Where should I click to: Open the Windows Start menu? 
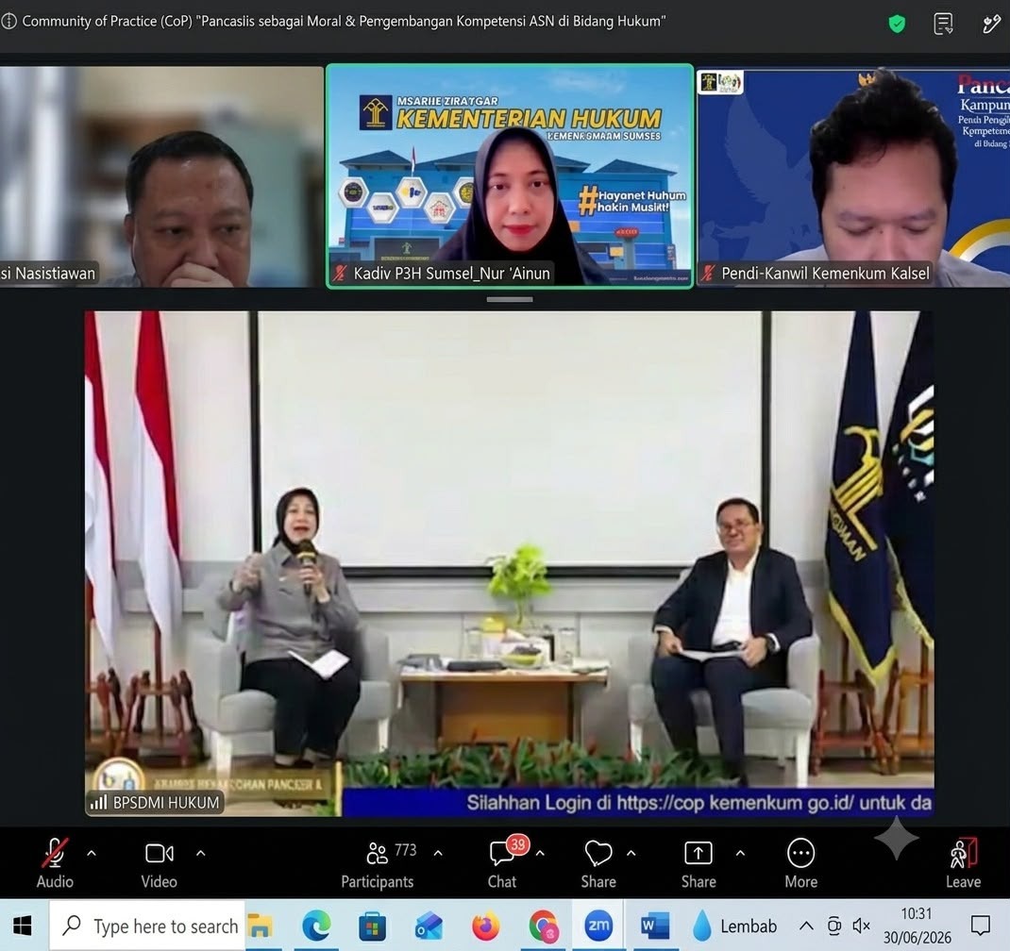(23, 926)
